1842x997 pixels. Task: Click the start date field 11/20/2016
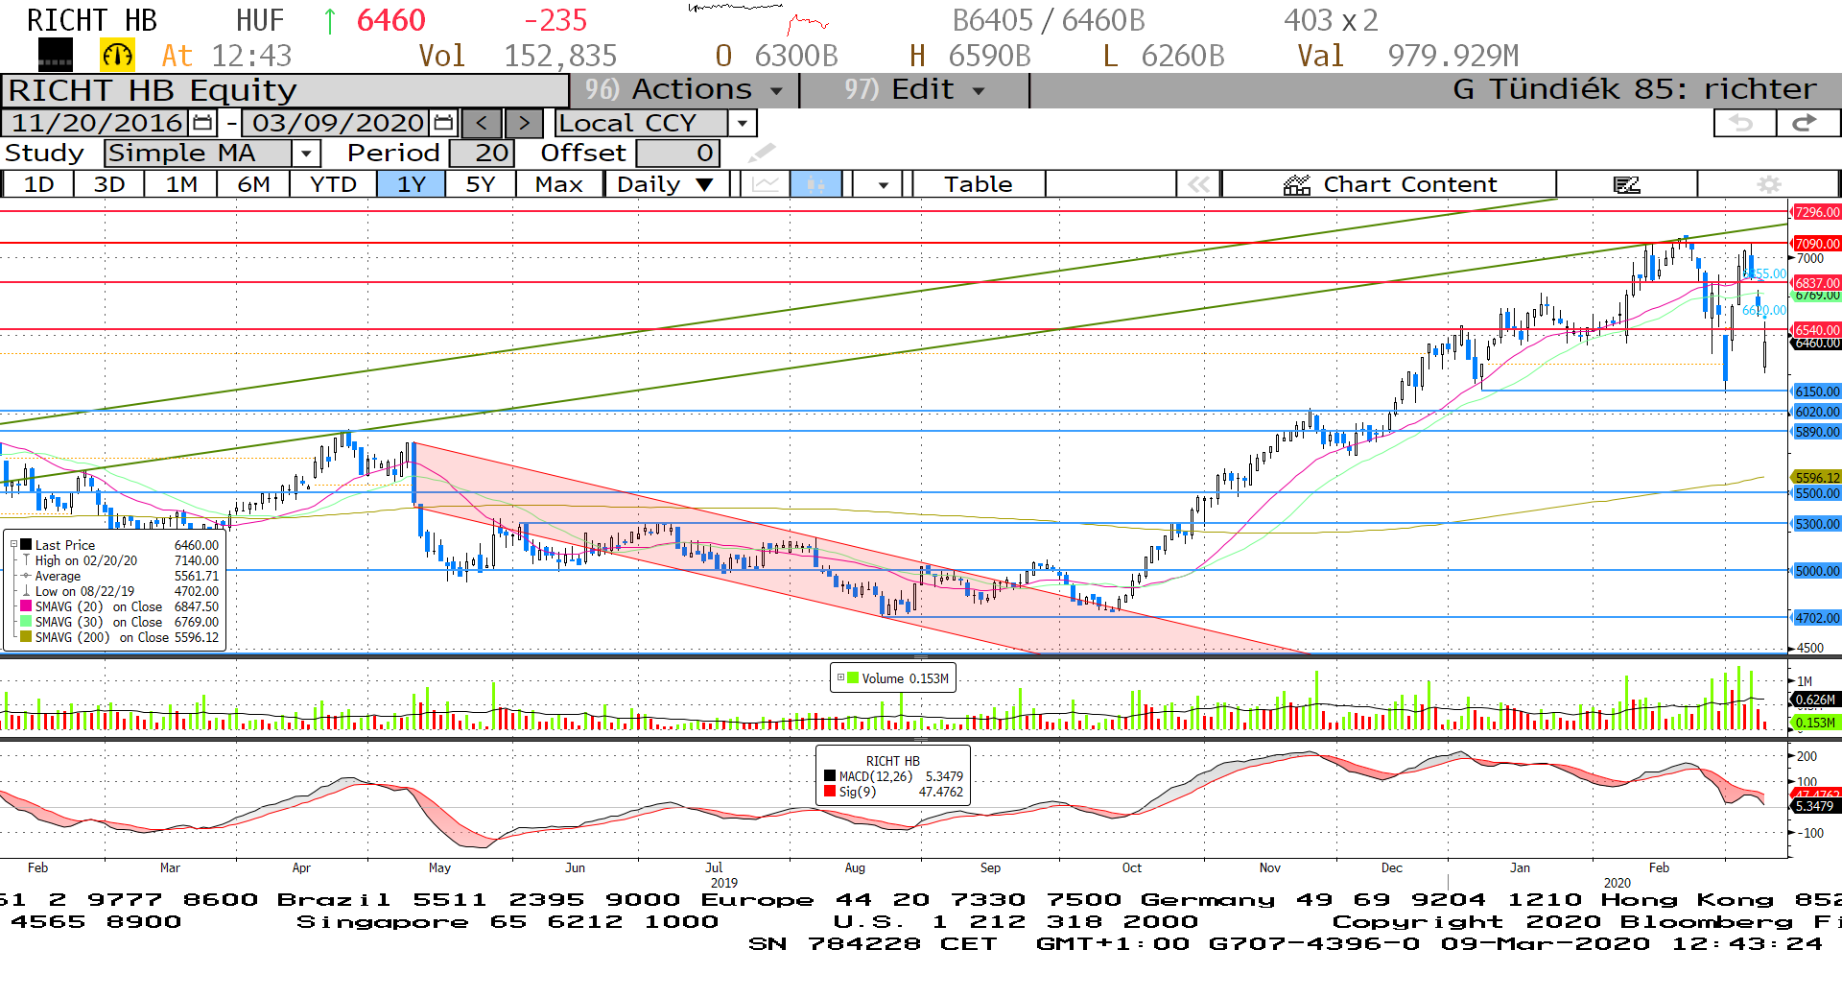[97, 123]
